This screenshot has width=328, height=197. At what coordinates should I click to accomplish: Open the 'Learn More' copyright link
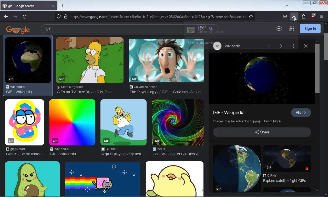272,121
